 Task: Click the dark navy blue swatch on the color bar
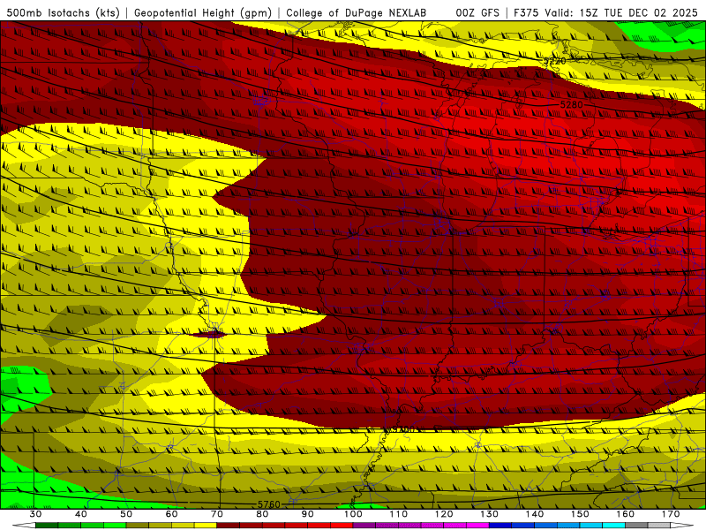500,526
